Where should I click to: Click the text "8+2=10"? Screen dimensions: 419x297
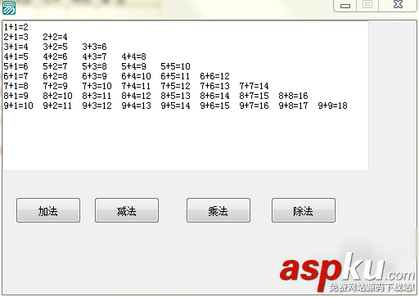pos(57,96)
